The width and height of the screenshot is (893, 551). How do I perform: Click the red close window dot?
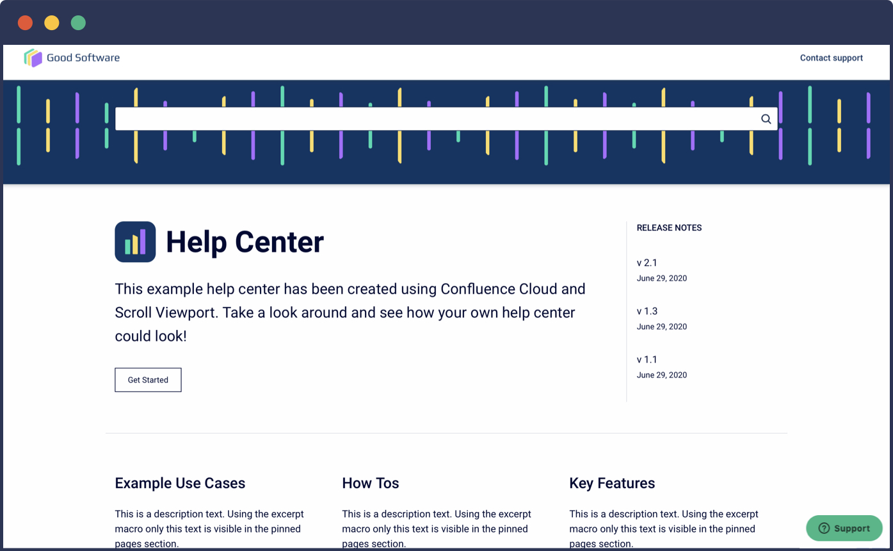click(25, 23)
